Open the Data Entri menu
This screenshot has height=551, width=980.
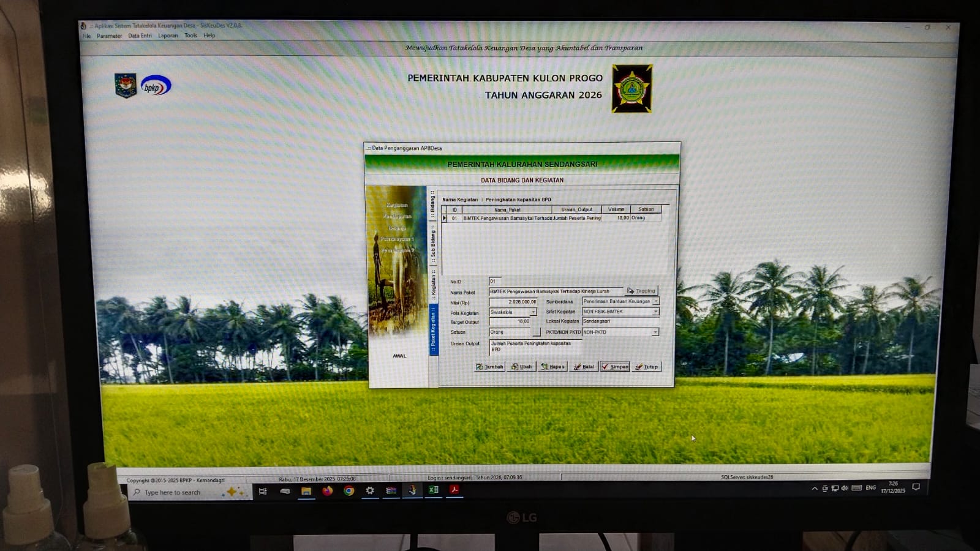click(x=140, y=36)
